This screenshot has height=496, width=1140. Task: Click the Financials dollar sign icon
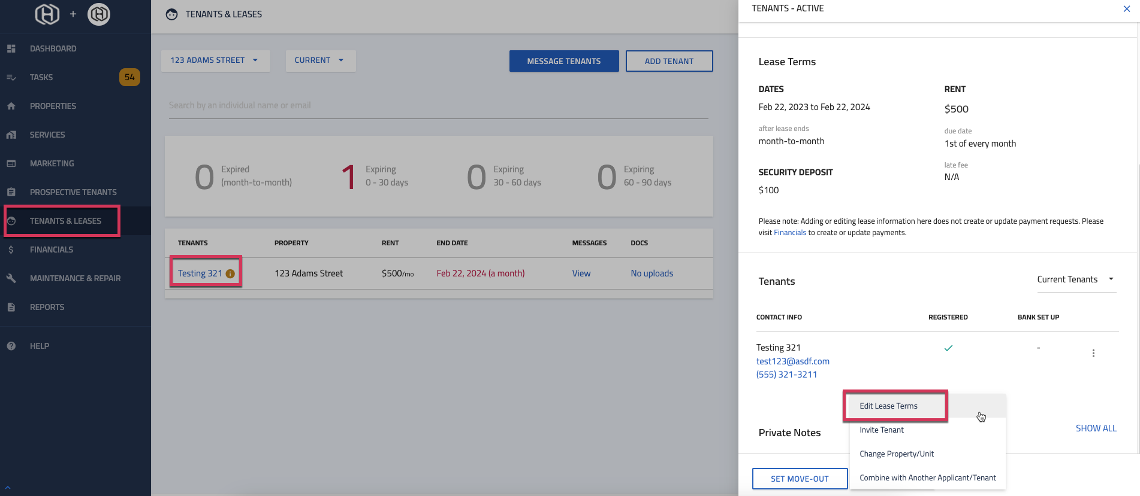[x=11, y=249]
